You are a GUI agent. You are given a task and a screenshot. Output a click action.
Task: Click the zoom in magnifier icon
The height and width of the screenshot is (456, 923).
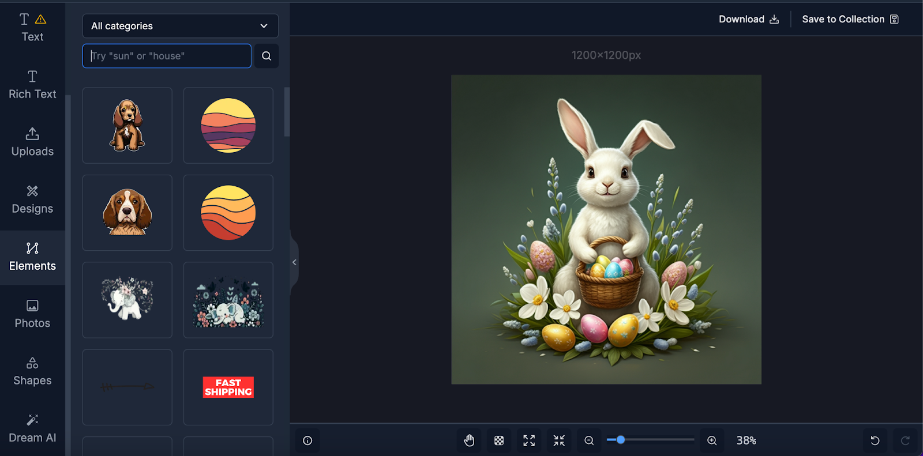[x=712, y=440]
